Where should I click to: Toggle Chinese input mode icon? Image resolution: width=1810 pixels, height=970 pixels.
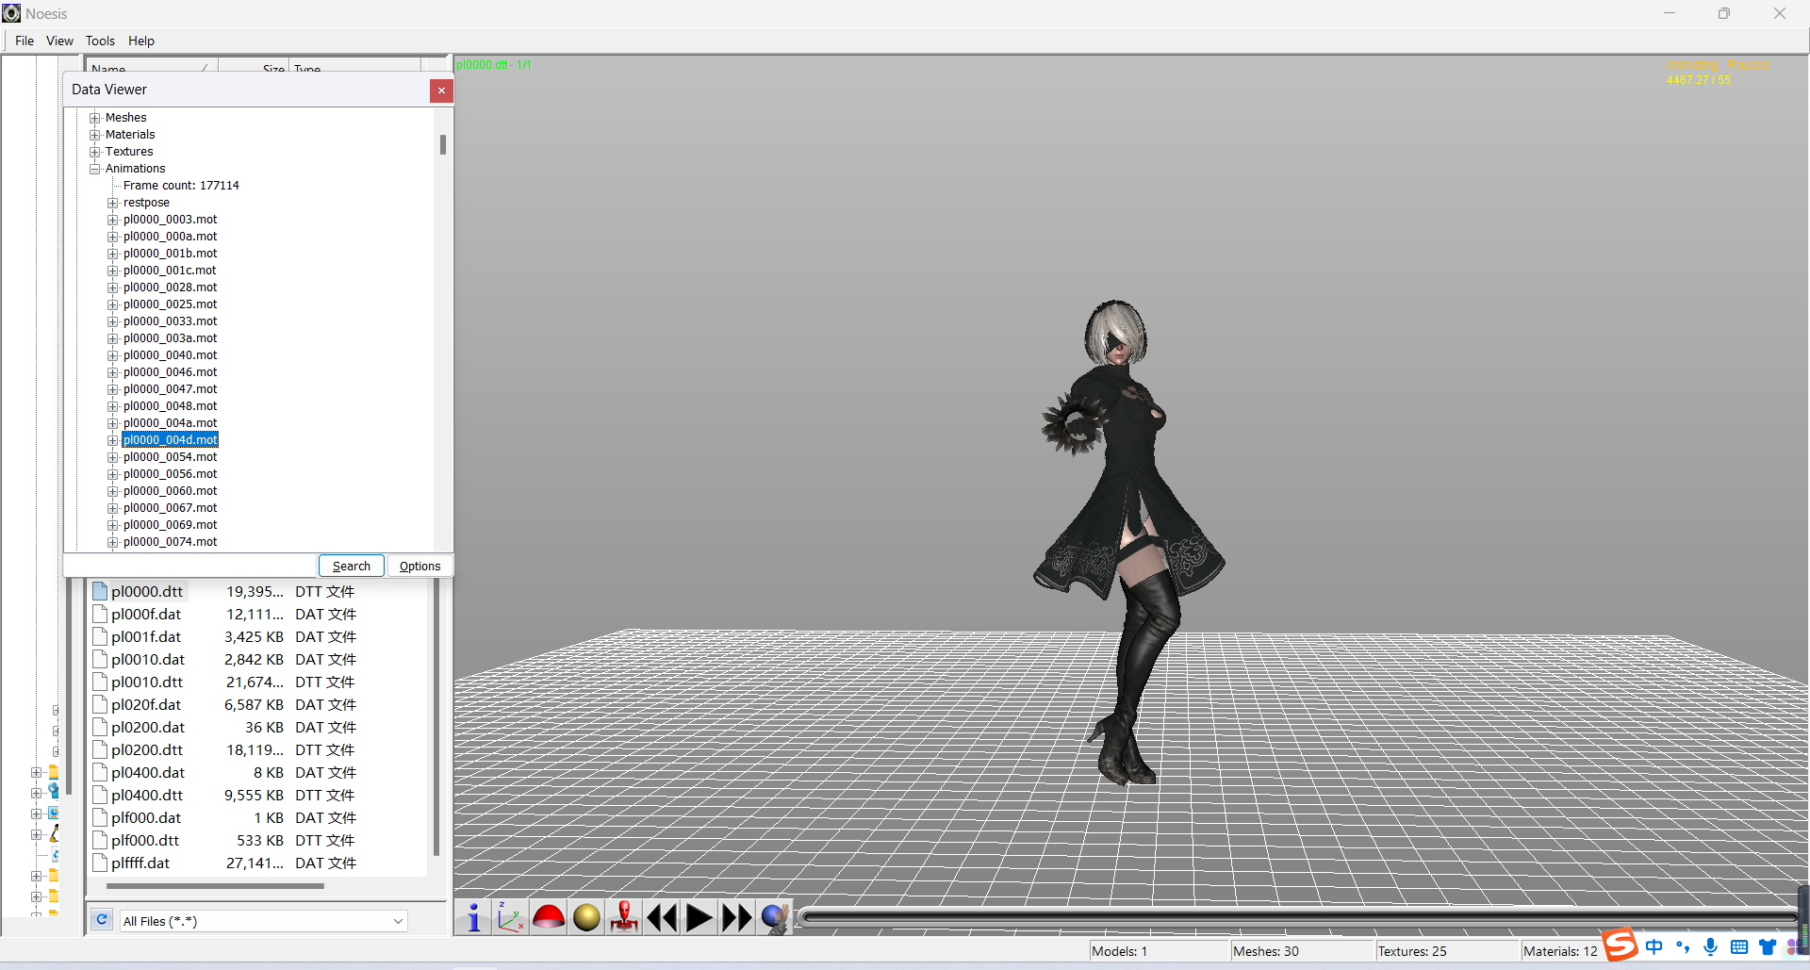point(1654,946)
